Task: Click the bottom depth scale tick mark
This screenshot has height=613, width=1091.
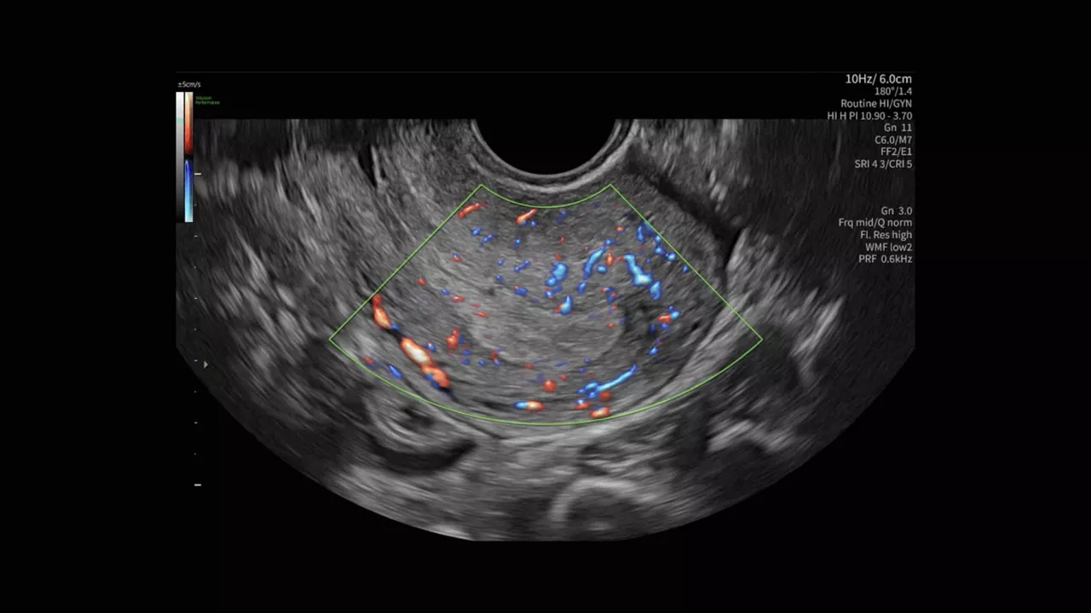Action: point(198,484)
